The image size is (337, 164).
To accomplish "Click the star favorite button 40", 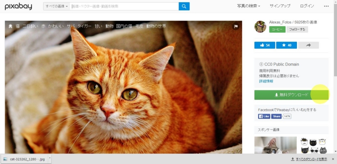I will tap(286, 45).
